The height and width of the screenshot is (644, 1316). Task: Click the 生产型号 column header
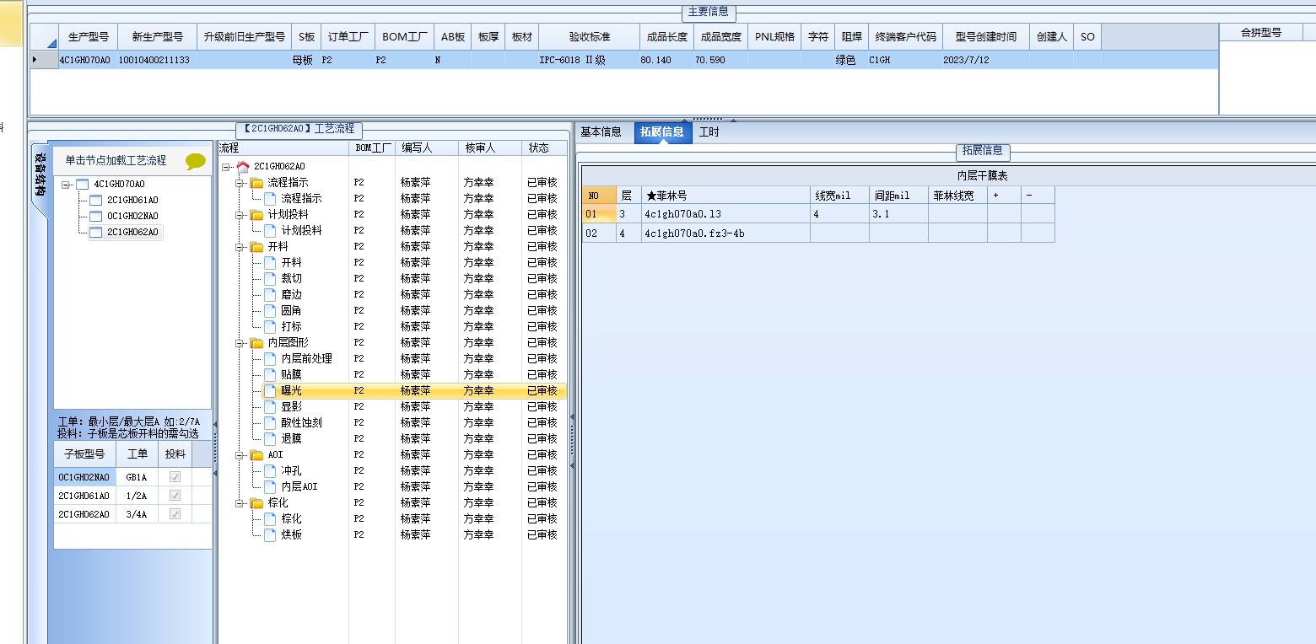coord(88,37)
